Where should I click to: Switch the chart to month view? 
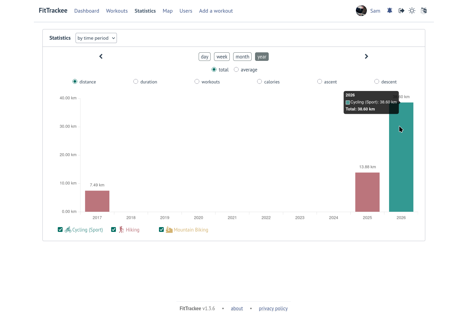[242, 57]
